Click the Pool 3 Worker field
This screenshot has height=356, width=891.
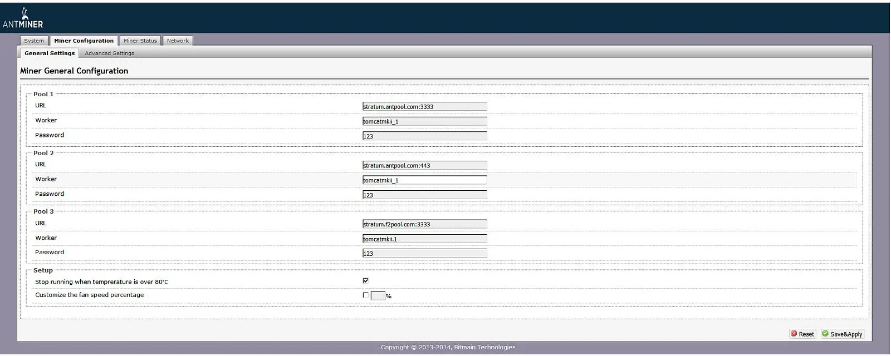pyautogui.click(x=424, y=239)
